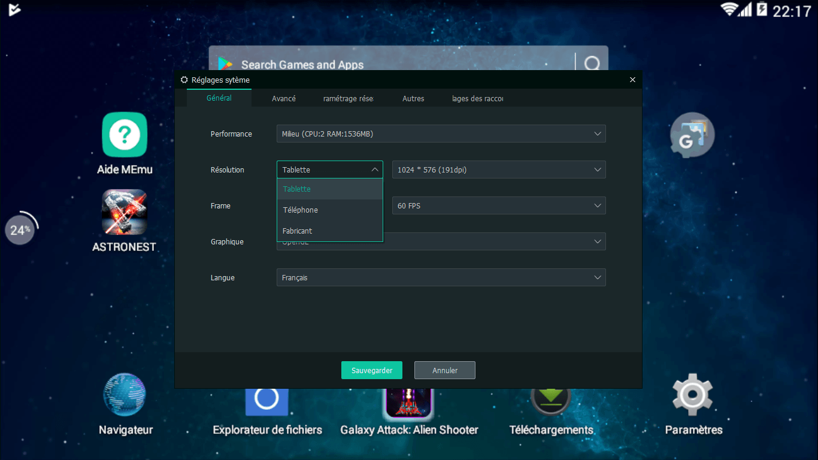Select Téléphone from the resolution list
The width and height of the screenshot is (818, 460).
pyautogui.click(x=300, y=210)
